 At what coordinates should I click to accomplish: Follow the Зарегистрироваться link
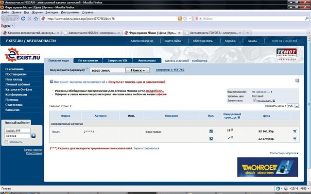point(146,148)
